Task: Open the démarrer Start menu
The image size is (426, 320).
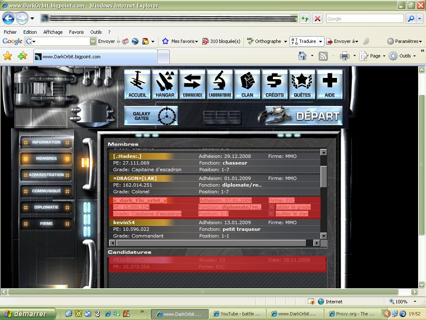Action: tap(28, 314)
